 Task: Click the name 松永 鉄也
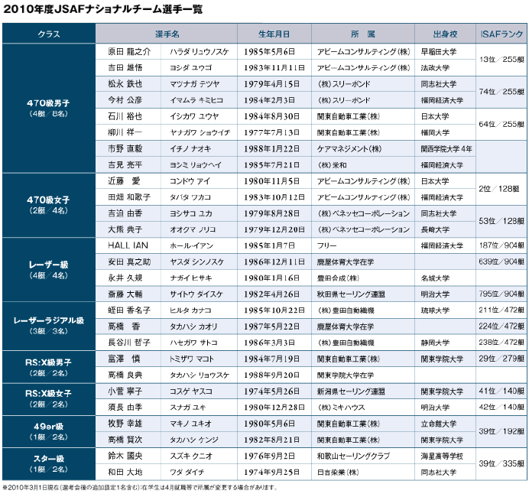[x=125, y=84]
